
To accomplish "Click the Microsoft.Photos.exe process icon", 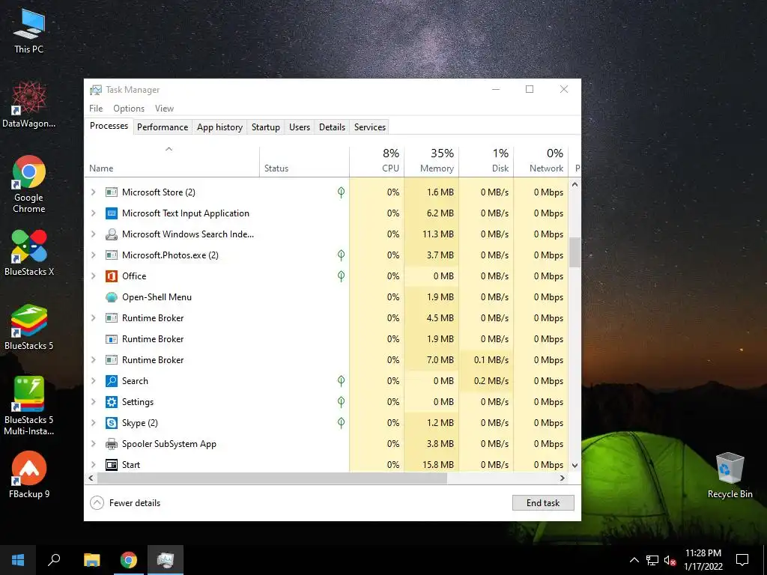I will pyautogui.click(x=112, y=255).
